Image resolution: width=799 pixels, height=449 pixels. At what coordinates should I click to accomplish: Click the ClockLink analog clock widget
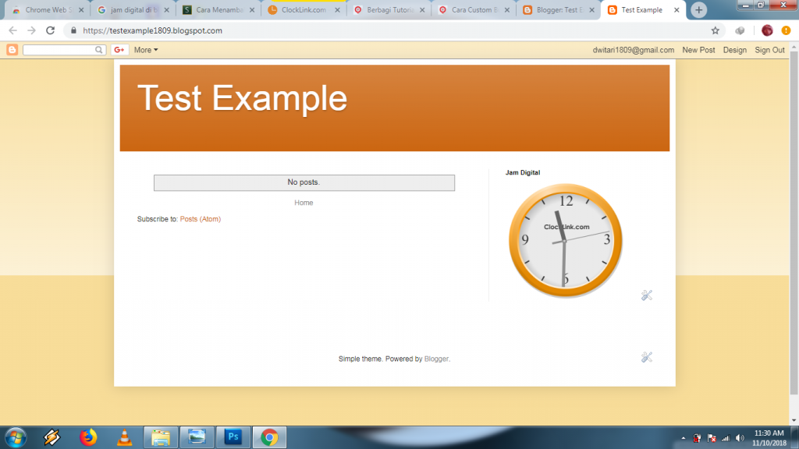tap(566, 240)
